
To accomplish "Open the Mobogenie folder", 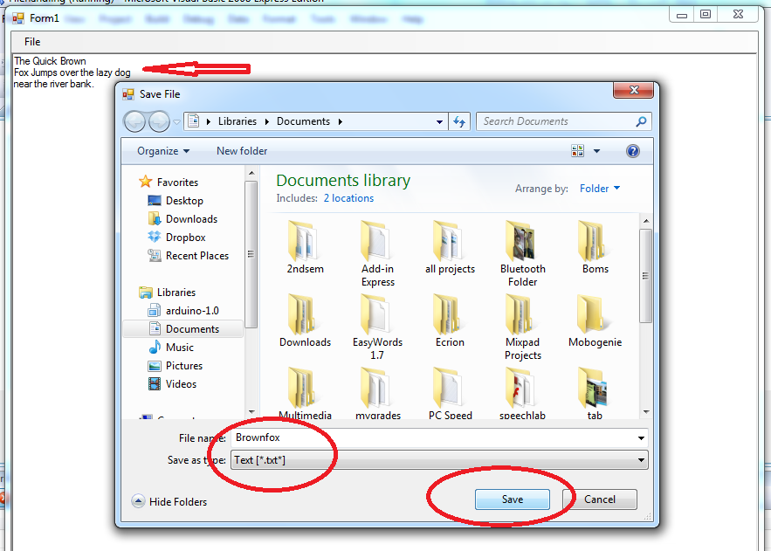I will (x=595, y=320).
